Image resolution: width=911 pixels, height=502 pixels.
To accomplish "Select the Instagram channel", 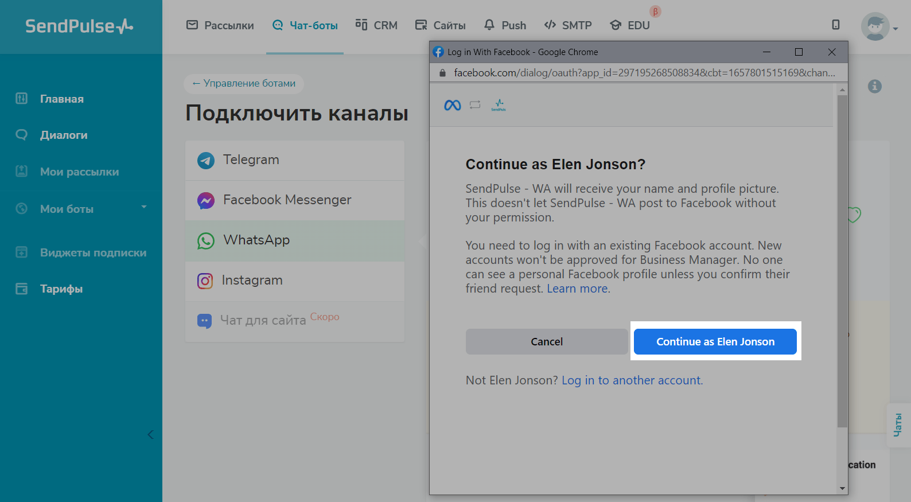I will click(295, 281).
